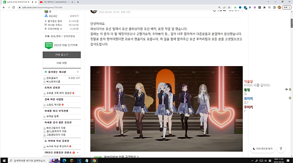Open Chrome icon on the taskbar

[94, 160]
